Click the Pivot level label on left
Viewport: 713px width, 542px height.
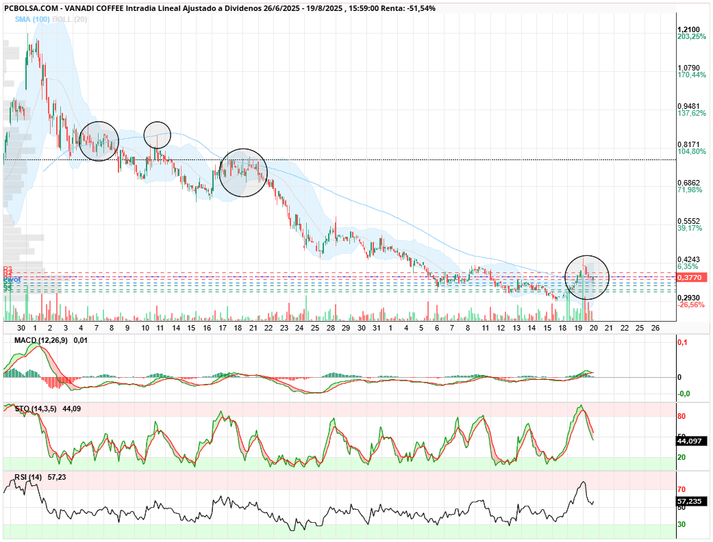pyautogui.click(x=12, y=280)
